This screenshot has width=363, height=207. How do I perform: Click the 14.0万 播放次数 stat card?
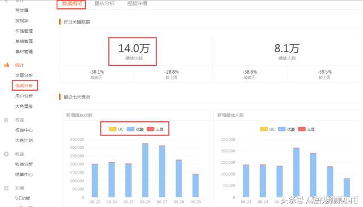pos(134,52)
